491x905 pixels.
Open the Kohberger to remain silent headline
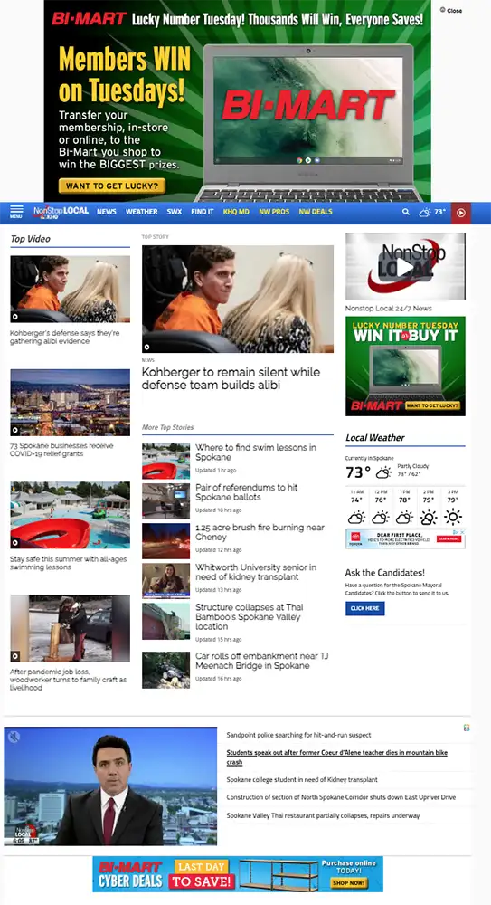click(x=231, y=378)
